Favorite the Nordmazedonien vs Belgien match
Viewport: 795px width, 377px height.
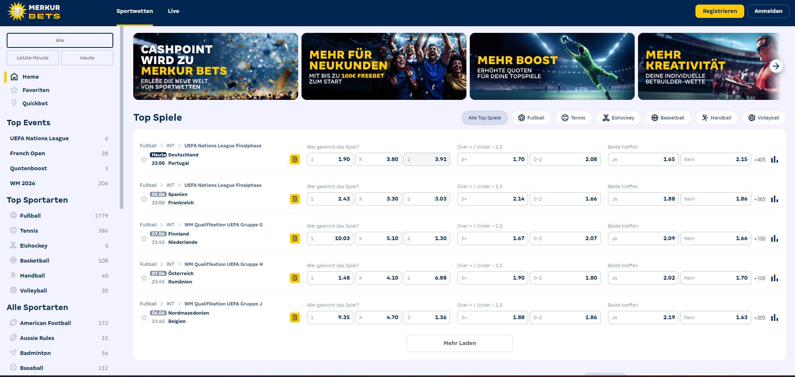[144, 317]
